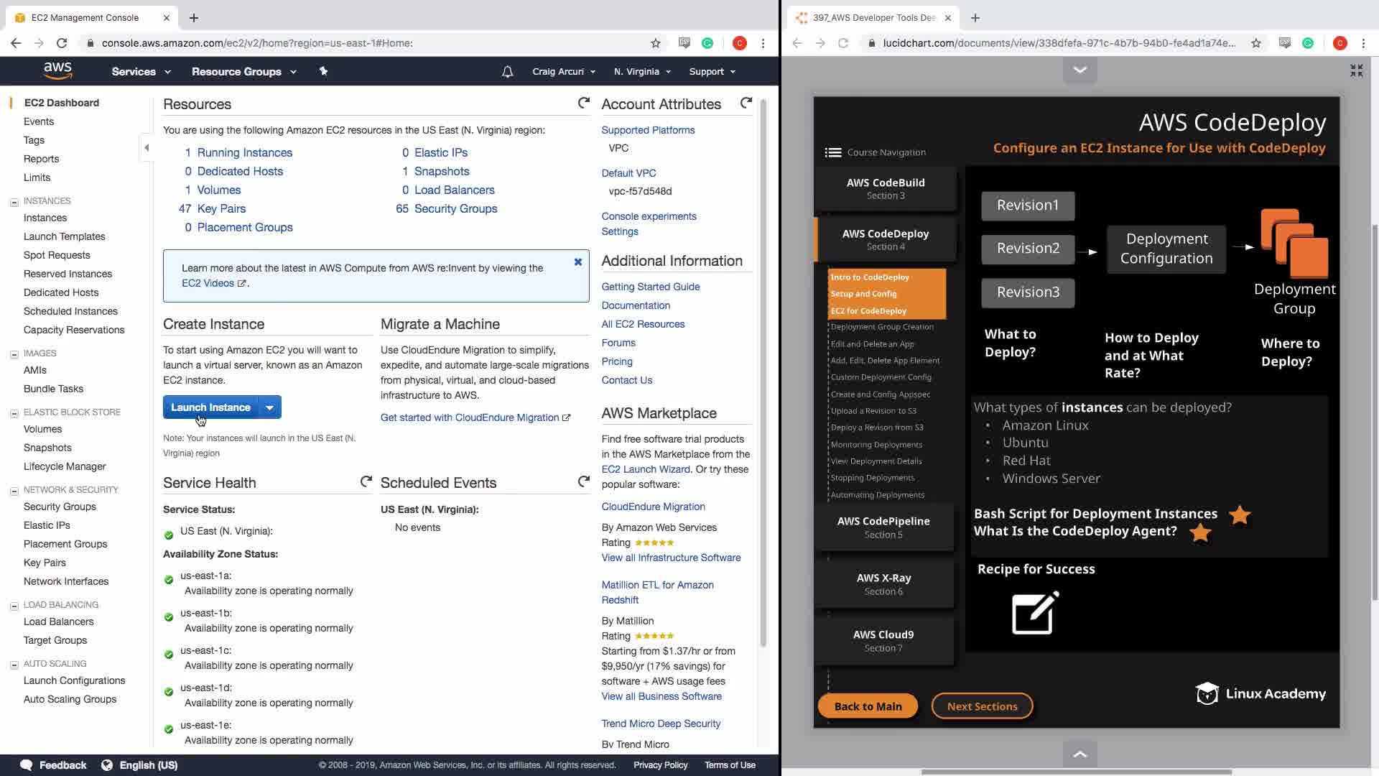Refresh the Account Attributes panel
Image resolution: width=1379 pixels, height=776 pixels.
pos(746,103)
